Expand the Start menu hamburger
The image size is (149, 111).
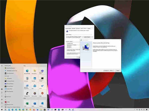tap(2, 65)
